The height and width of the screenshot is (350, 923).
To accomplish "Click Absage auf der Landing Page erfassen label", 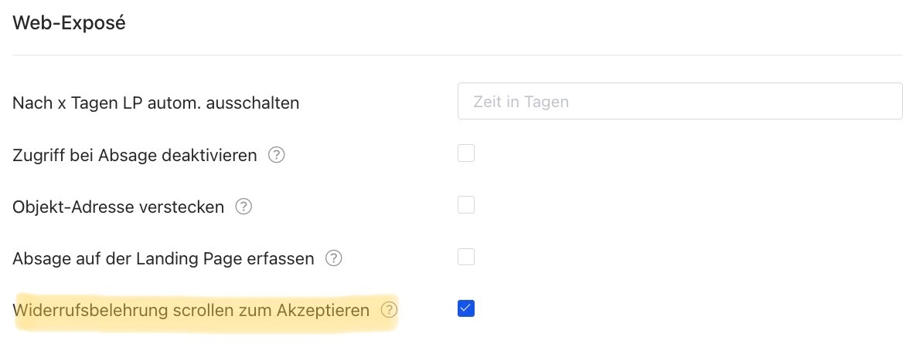I will click(163, 258).
